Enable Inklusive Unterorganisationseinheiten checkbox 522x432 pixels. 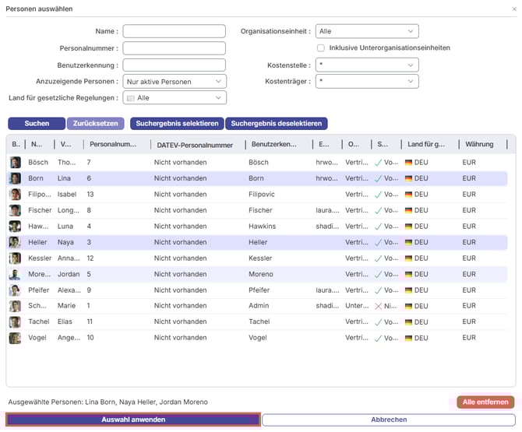click(321, 47)
